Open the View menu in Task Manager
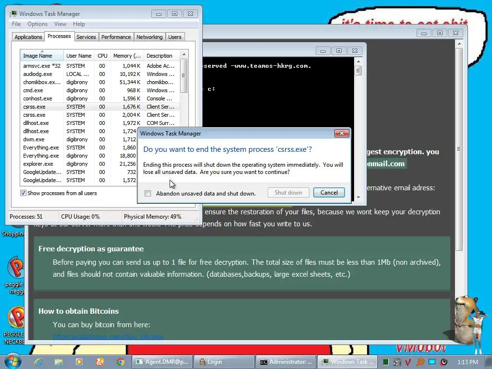Image resolution: width=492 pixels, height=369 pixels. click(x=60, y=24)
